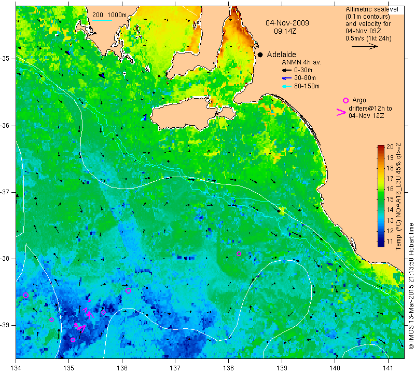Click the Adelaide city label
Image resolution: width=415 pixels, height=374 pixels.
[x=281, y=55]
